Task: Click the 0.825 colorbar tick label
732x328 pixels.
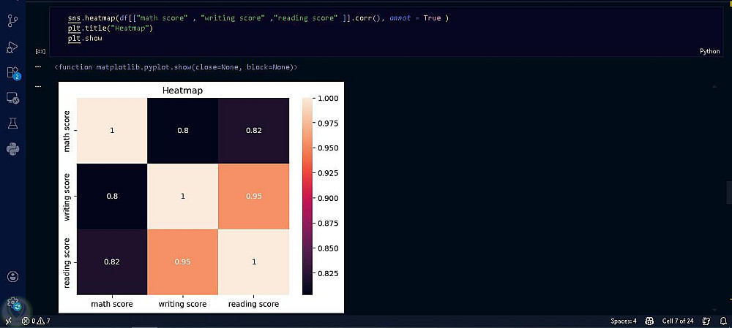Action: 327,273
